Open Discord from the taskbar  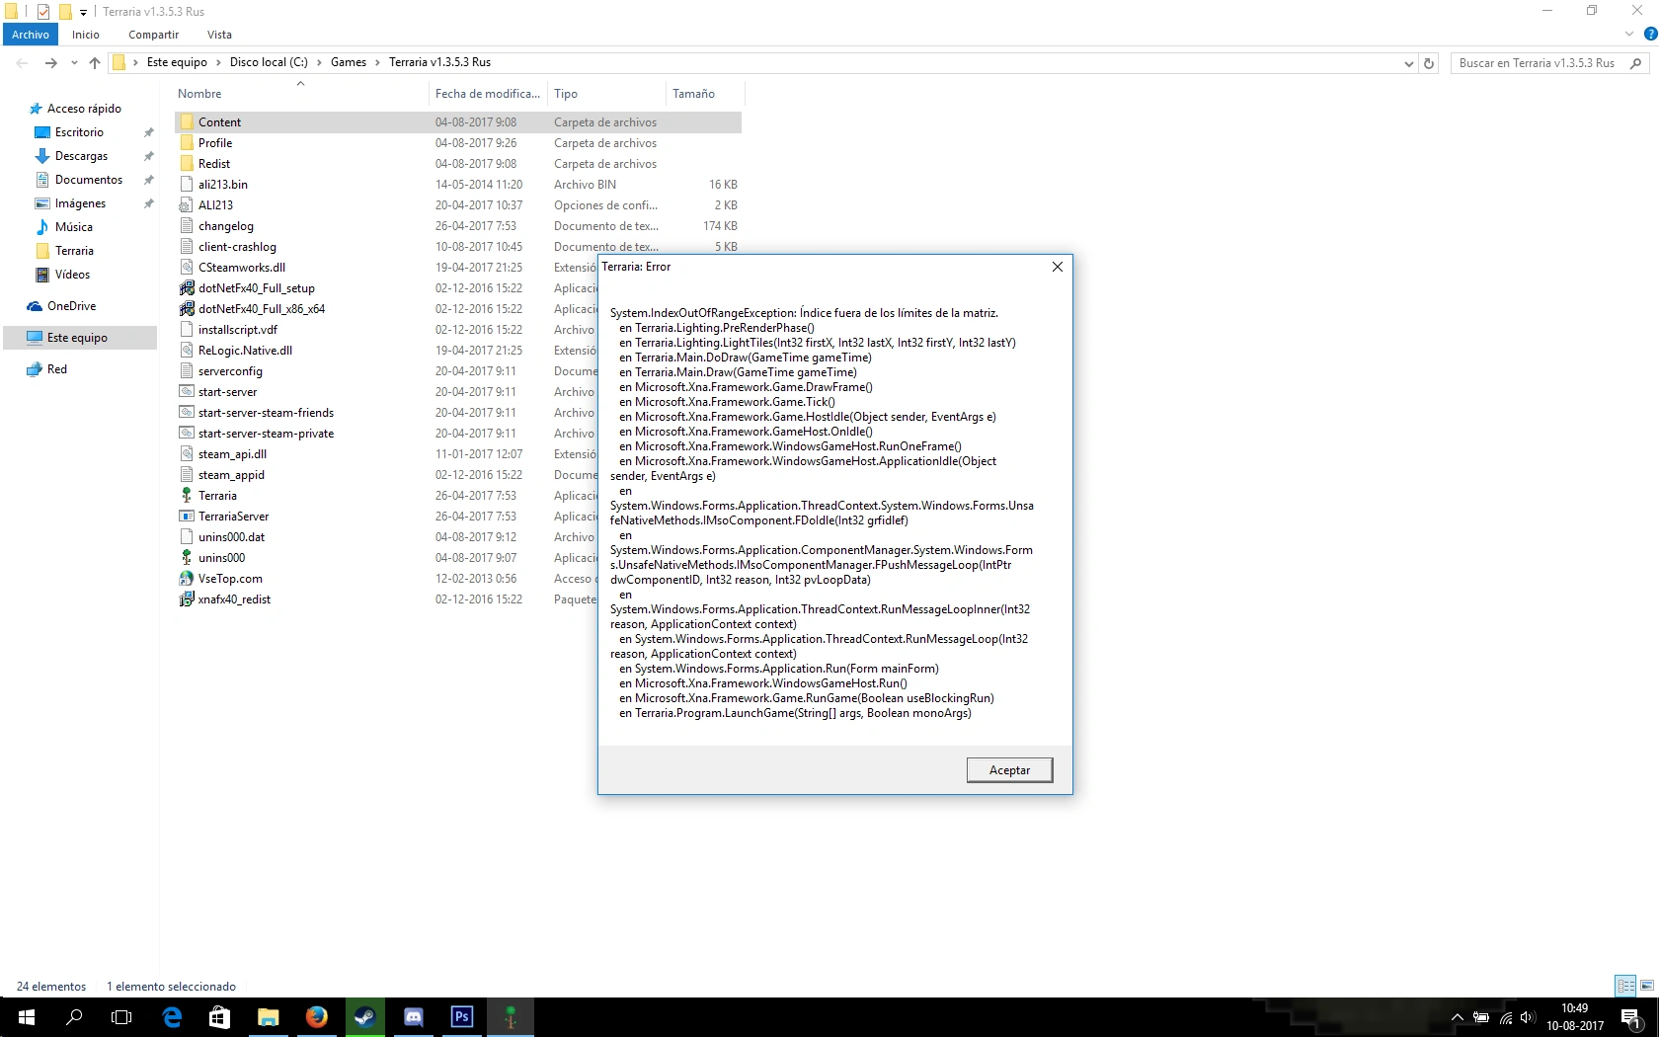coord(413,1017)
